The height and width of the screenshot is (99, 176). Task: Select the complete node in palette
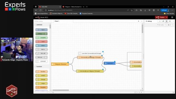[x=42, y=38]
